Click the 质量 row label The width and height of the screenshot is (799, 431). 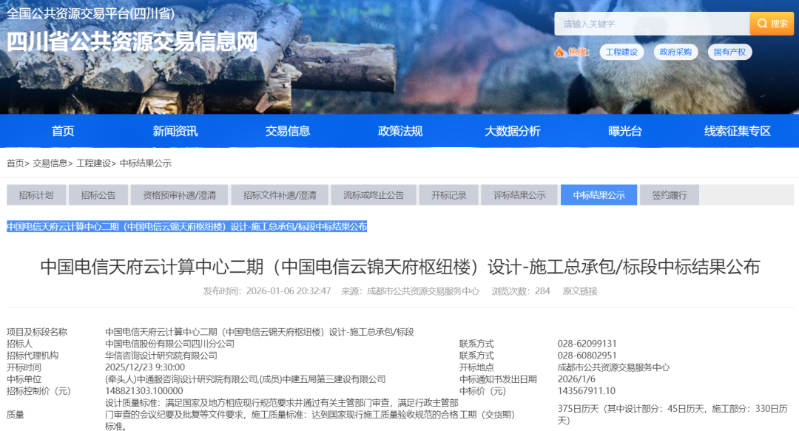point(16,415)
